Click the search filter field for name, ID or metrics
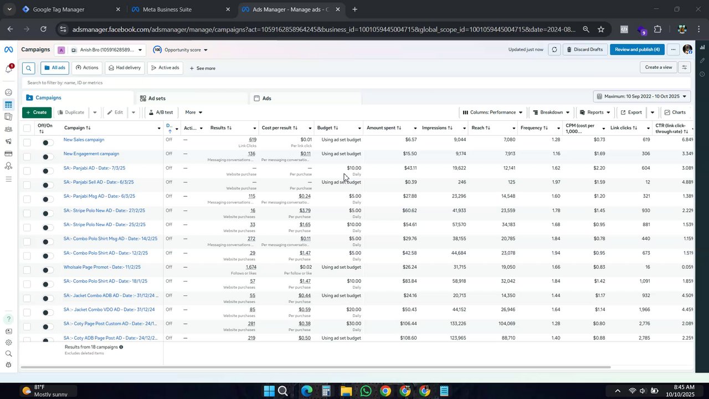The width and height of the screenshot is (709, 399). (x=357, y=83)
